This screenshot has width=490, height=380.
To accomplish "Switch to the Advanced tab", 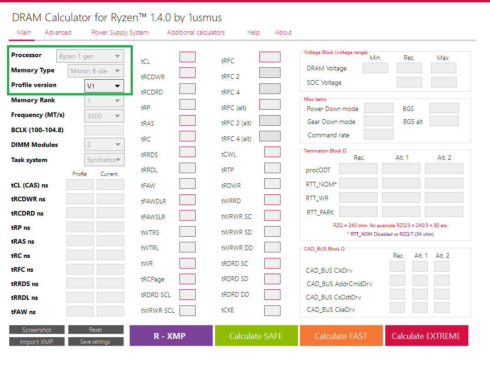I will (58, 32).
